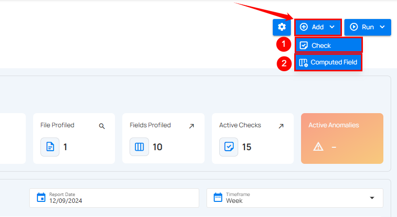Screen dimensions: 397x217
Task: Open the Active Checks card
Action: click(252, 138)
